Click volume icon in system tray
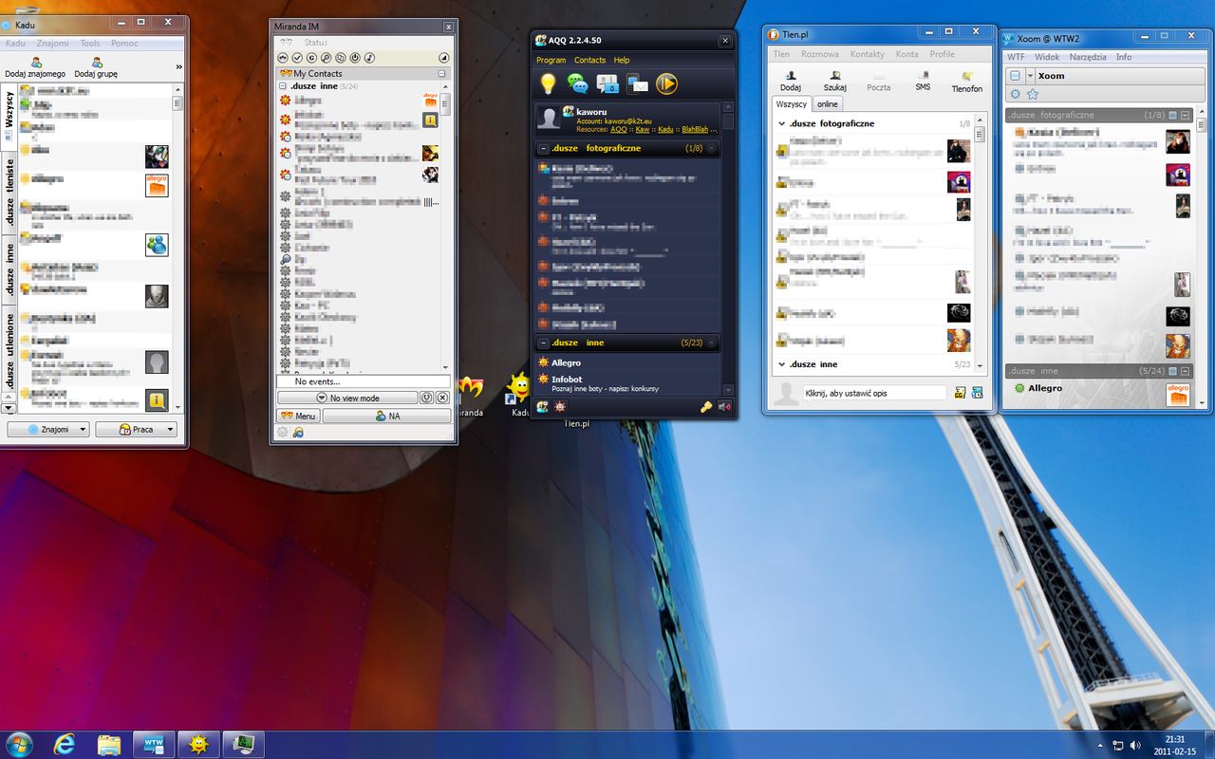1215x759 pixels. coord(1135,745)
